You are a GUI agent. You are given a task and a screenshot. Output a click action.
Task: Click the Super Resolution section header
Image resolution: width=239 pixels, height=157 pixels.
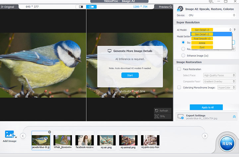tap(188, 23)
